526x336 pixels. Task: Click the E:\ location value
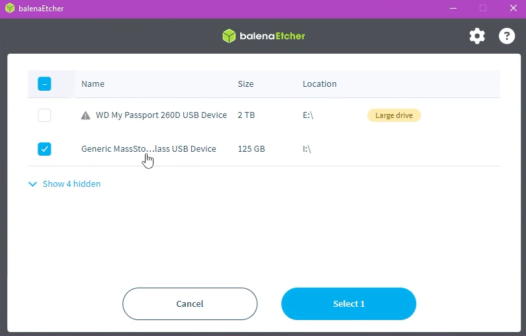308,115
